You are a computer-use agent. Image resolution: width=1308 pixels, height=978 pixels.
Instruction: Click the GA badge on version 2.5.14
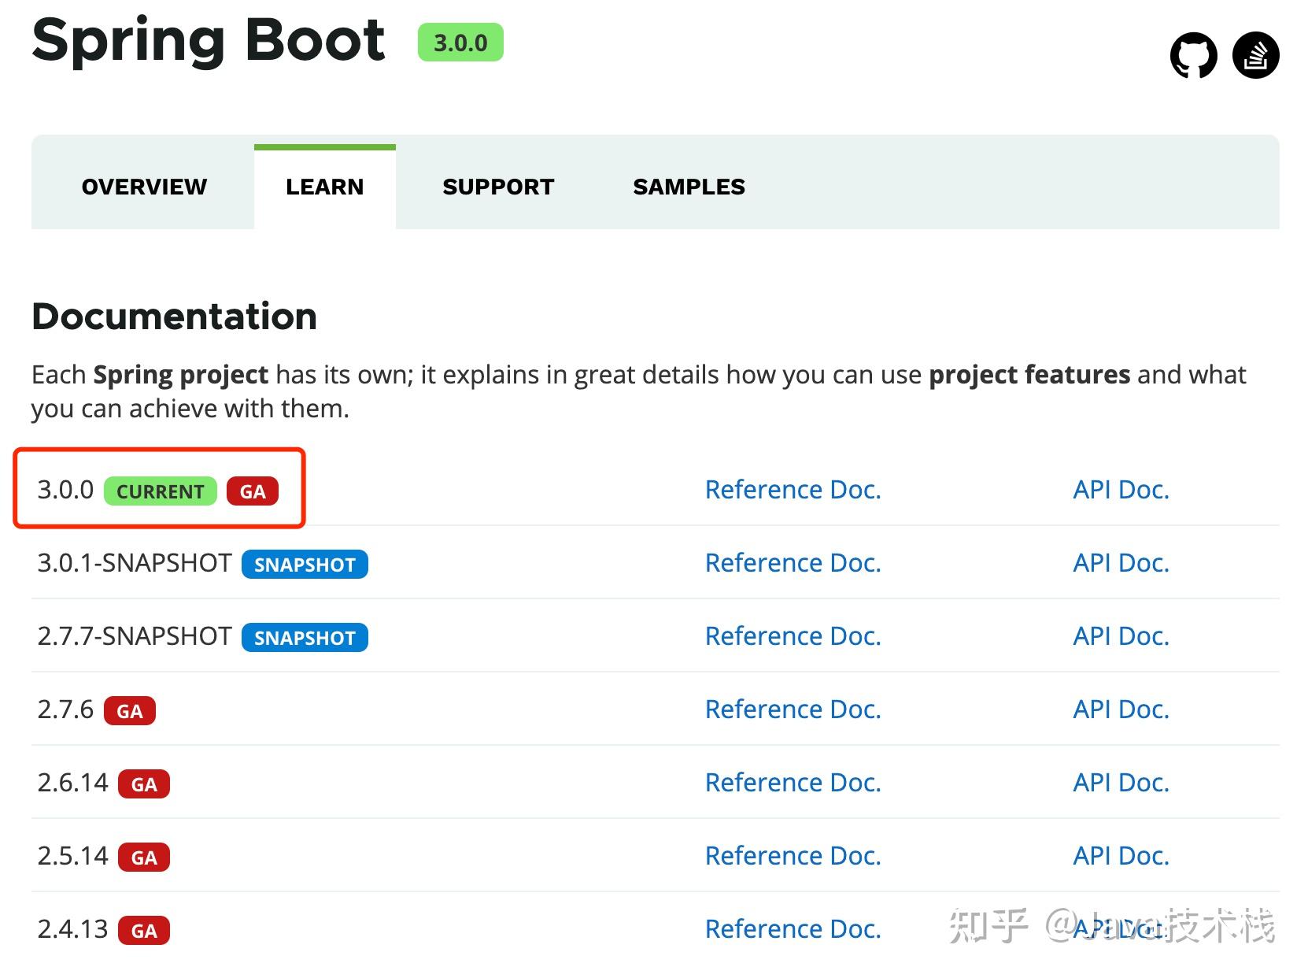pyautogui.click(x=144, y=858)
